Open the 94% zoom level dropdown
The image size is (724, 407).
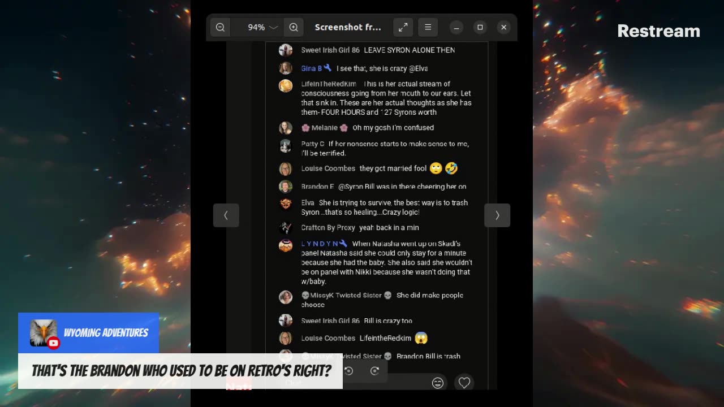click(262, 27)
